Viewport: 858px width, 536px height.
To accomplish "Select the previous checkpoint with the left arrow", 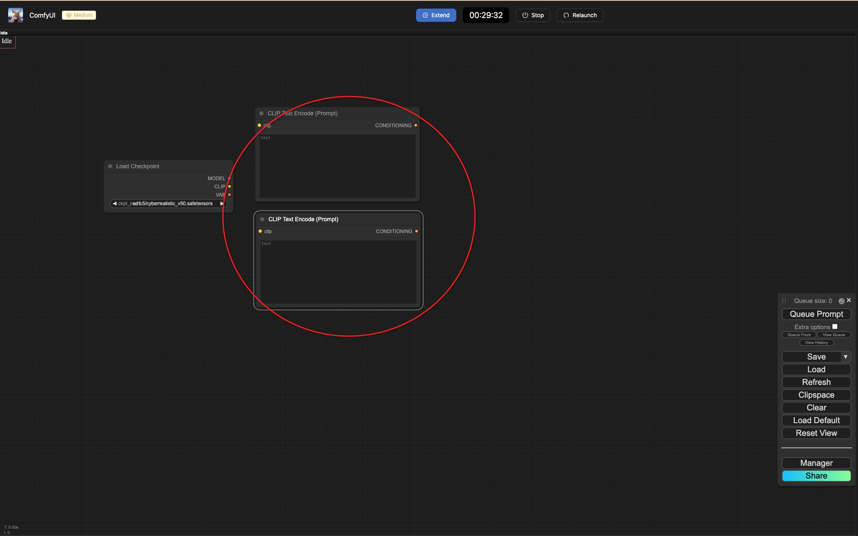I will point(114,204).
